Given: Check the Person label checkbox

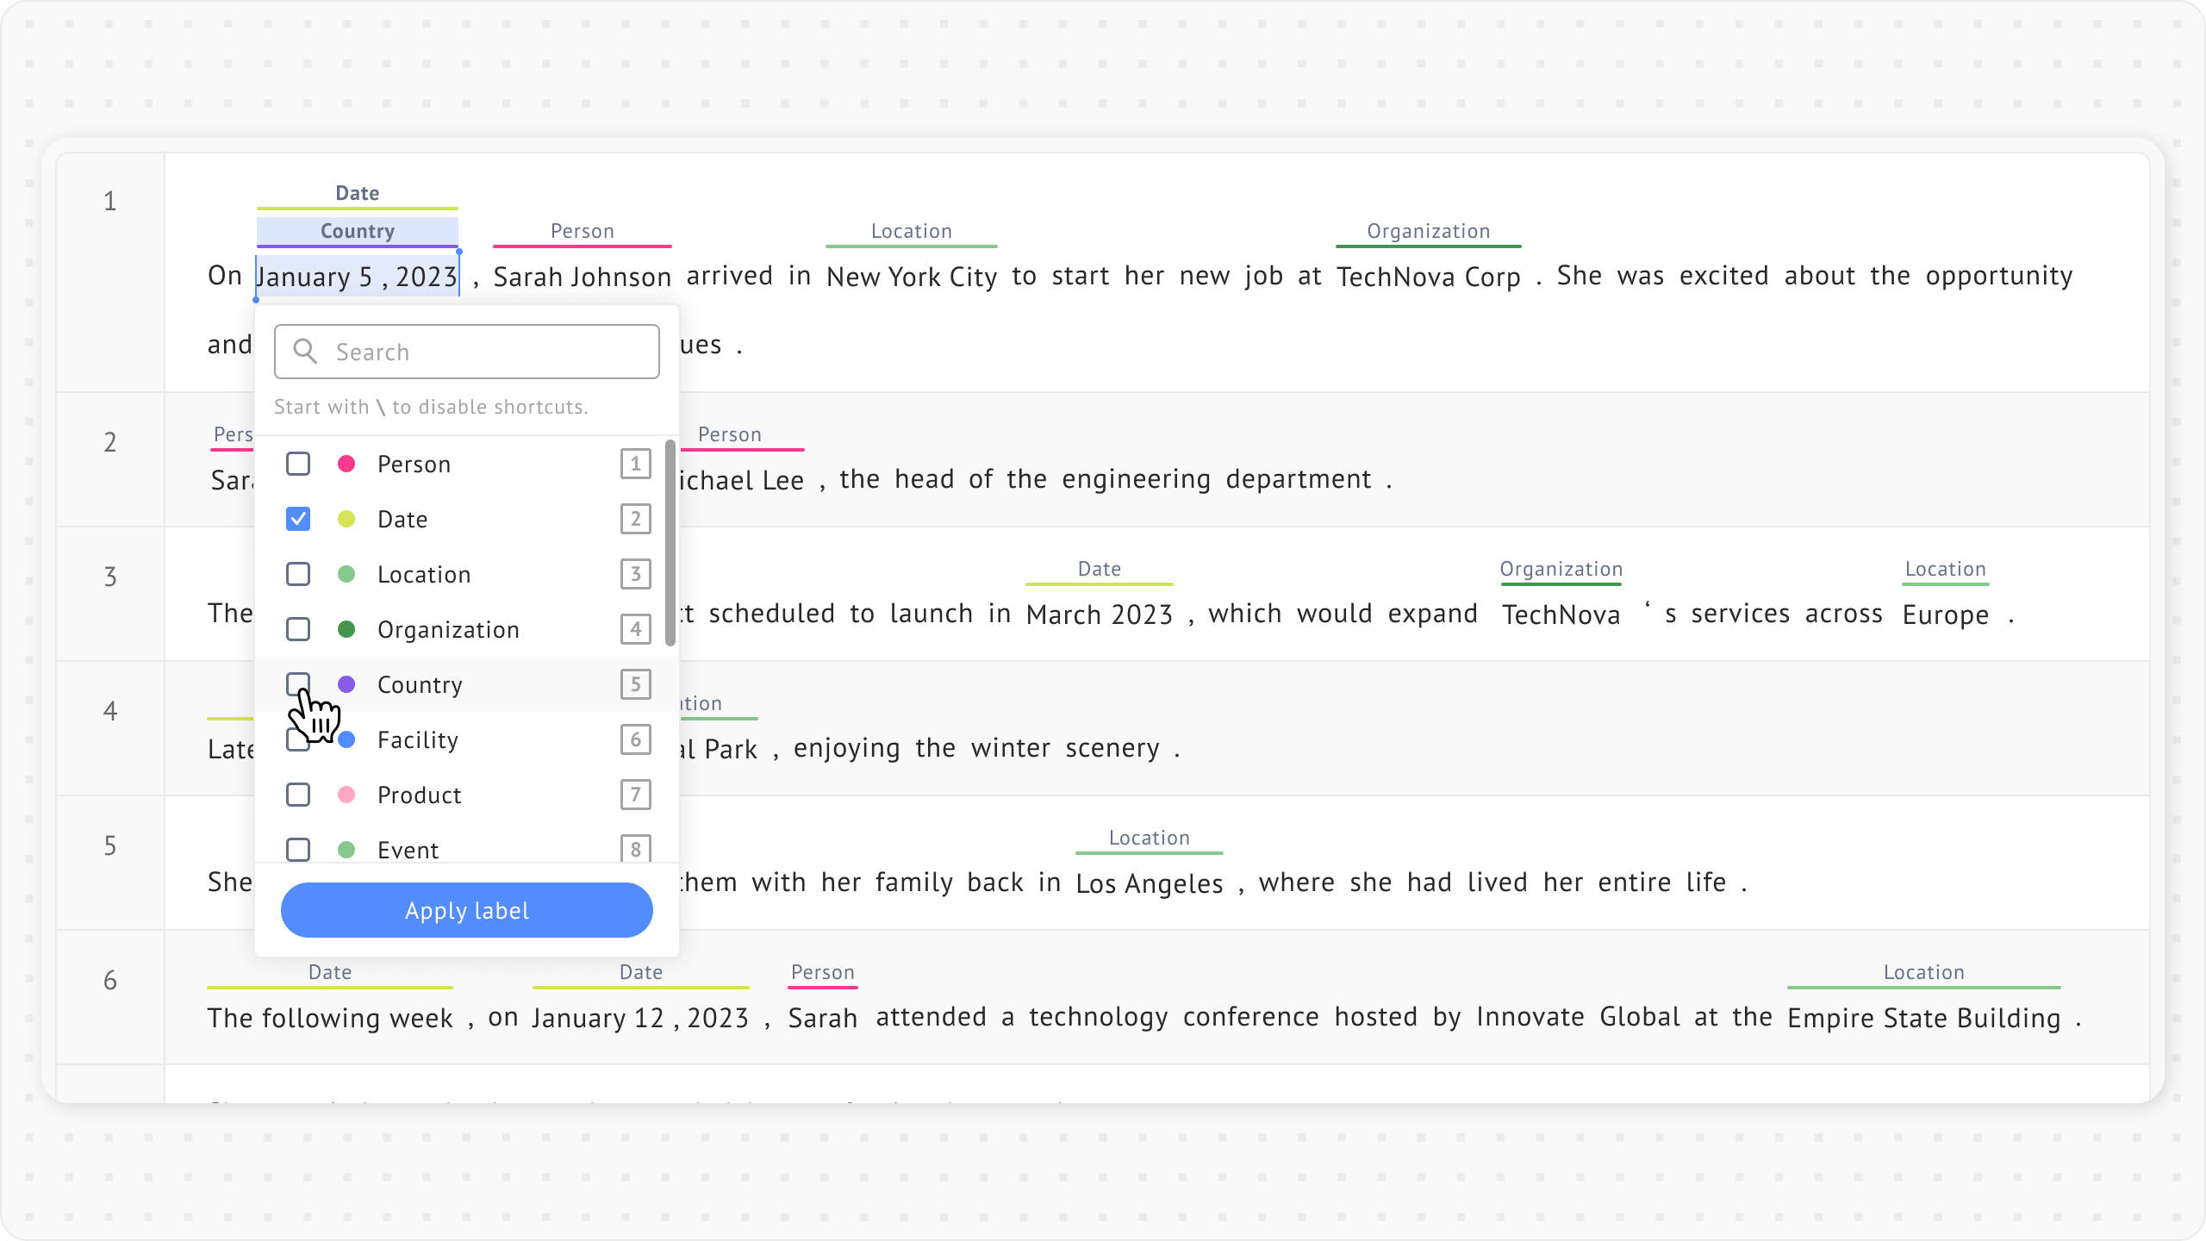Looking at the screenshot, I should pos(298,465).
